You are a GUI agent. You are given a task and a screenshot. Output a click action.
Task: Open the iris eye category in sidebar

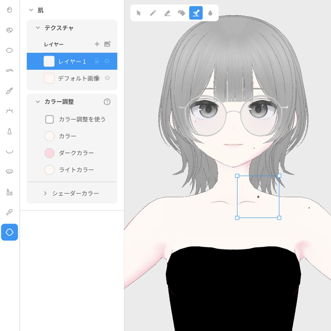click(9, 30)
